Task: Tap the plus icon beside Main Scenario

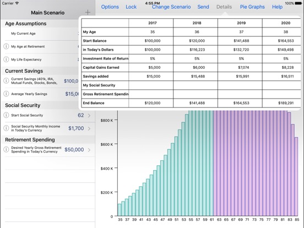Action: (88, 13)
